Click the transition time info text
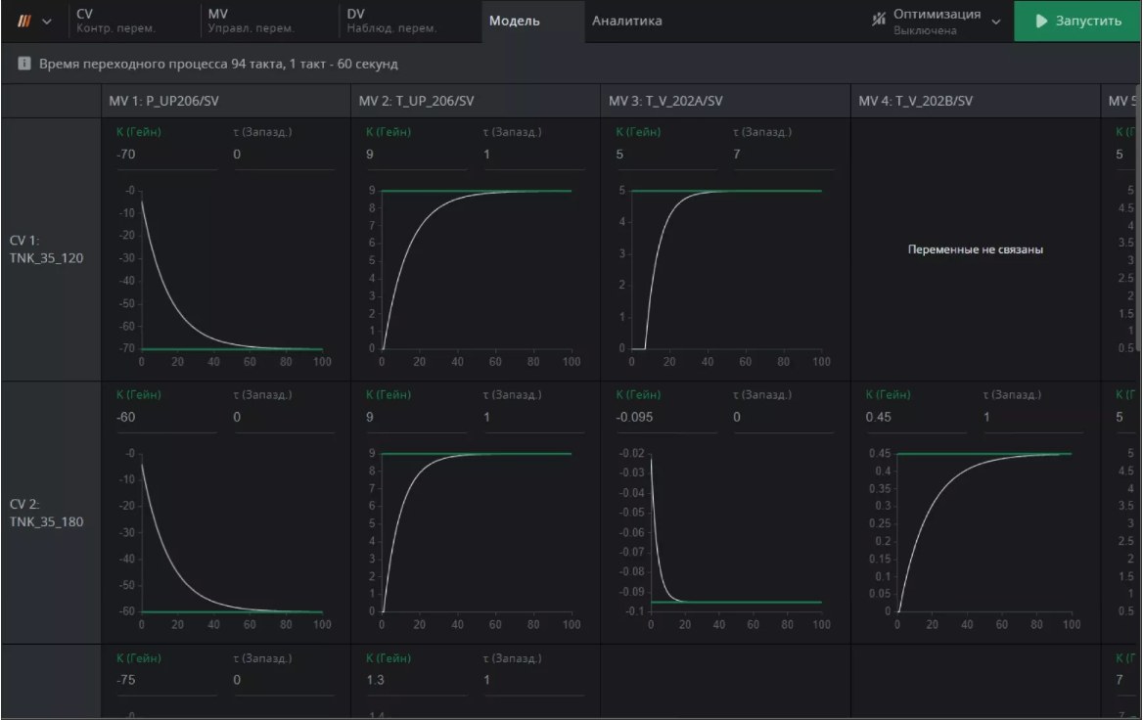 tap(218, 65)
